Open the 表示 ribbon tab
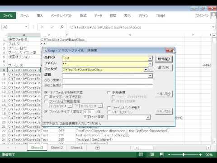217x163 pixels. [127, 15]
